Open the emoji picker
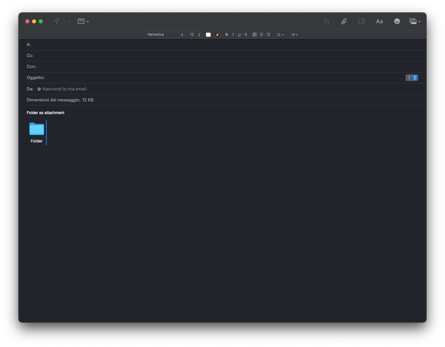The width and height of the screenshot is (445, 347). coord(397,21)
